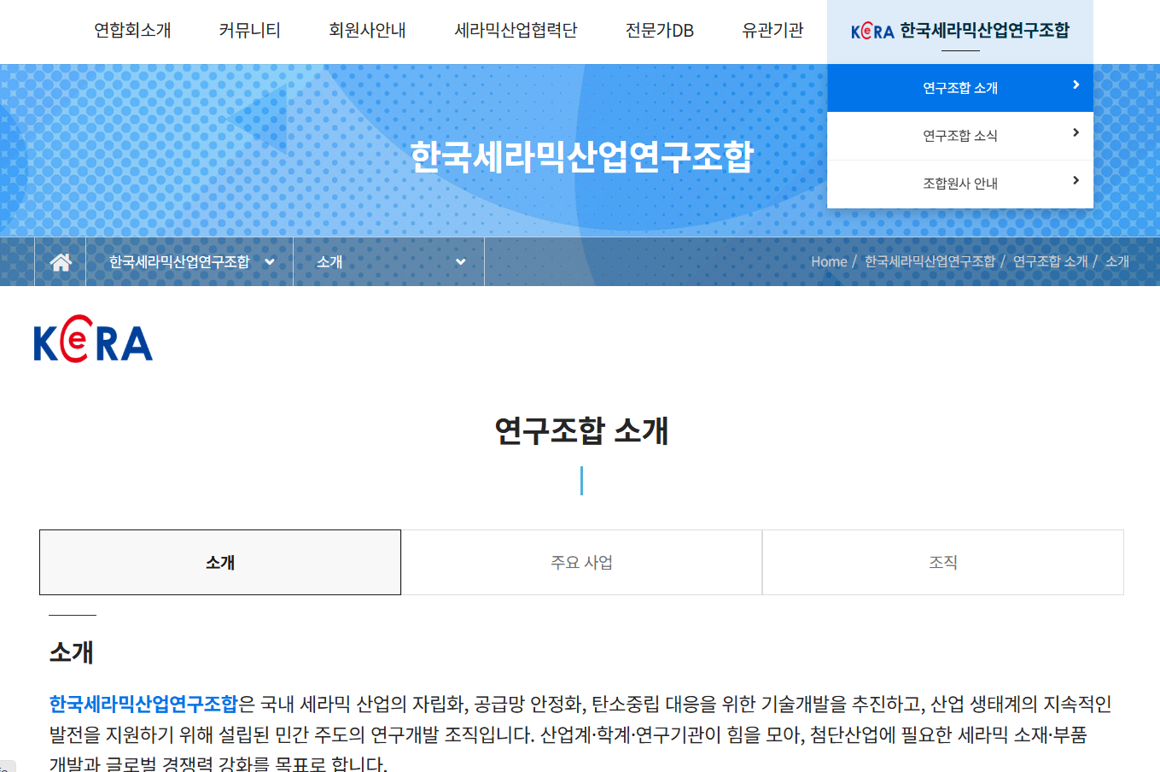Expand the 한국세라믹산업연구조합 breadcrumb dropdown
The width and height of the screenshot is (1160, 772).
(189, 262)
